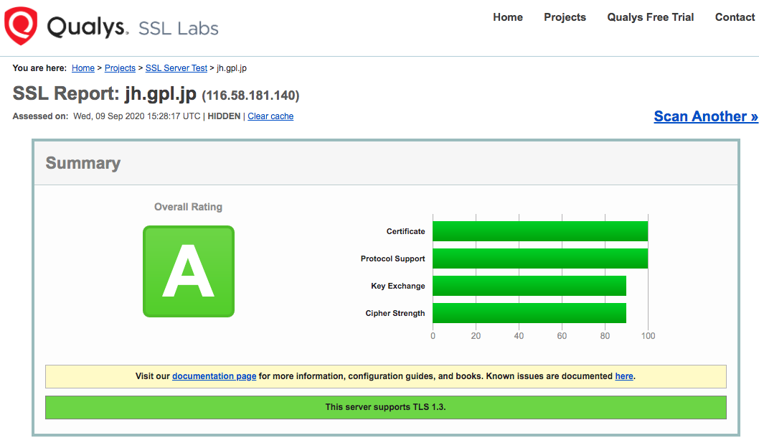Go to SSL Server Test breadcrumb
The width and height of the screenshot is (759, 438).
(176, 68)
